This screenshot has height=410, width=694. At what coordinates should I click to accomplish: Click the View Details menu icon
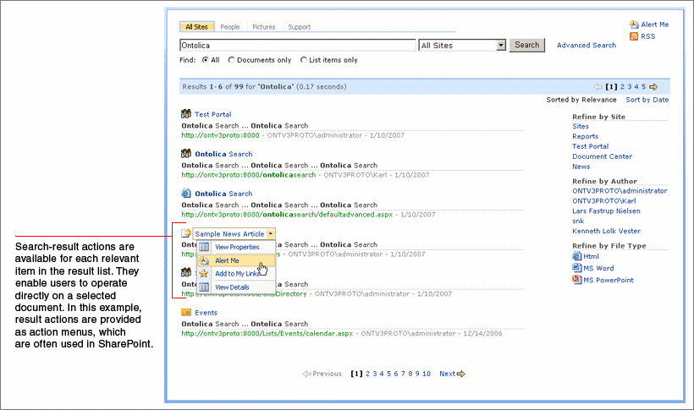(x=204, y=287)
